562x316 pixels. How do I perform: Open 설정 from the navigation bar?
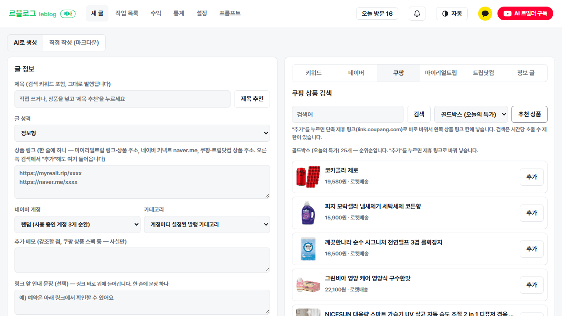(202, 14)
